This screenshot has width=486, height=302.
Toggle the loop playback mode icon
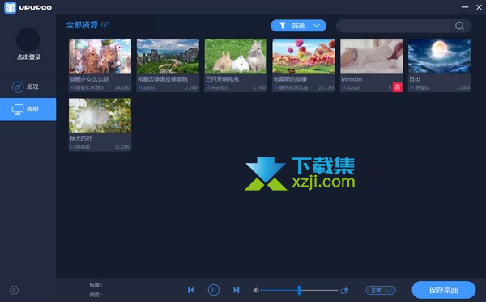pos(344,290)
